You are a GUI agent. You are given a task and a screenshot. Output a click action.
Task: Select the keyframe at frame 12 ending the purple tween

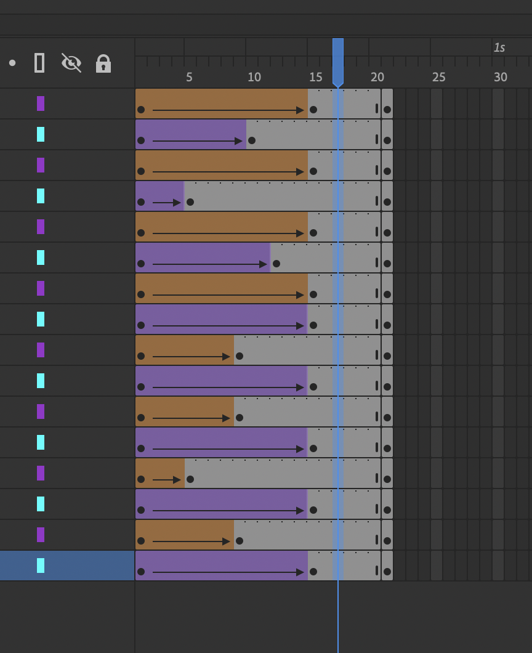(276, 264)
